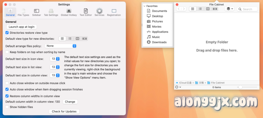This screenshot has height=118, width=263.
Task: Open the stacked layers dropdown in File Cabinet
Action: click(229, 9)
